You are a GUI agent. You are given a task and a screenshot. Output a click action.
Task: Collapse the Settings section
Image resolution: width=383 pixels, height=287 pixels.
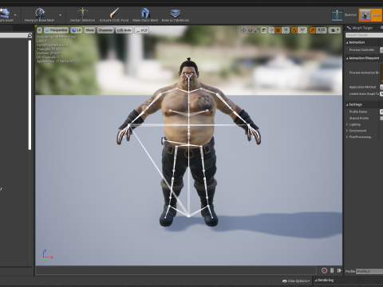click(x=347, y=104)
